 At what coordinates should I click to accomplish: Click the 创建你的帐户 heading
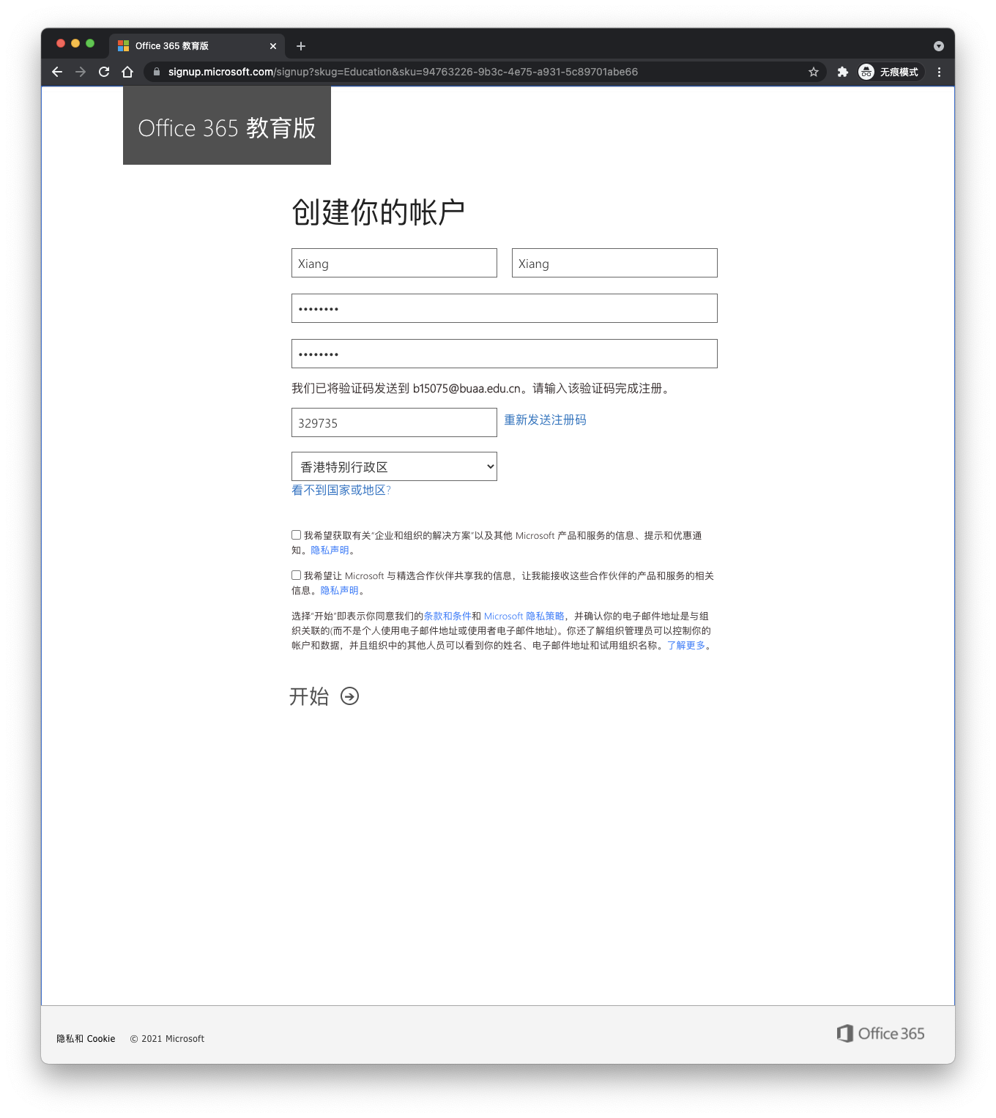(378, 212)
